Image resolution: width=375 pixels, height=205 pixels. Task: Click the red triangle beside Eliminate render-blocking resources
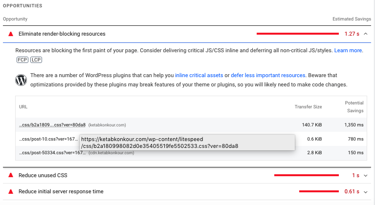pyautogui.click(x=11, y=34)
